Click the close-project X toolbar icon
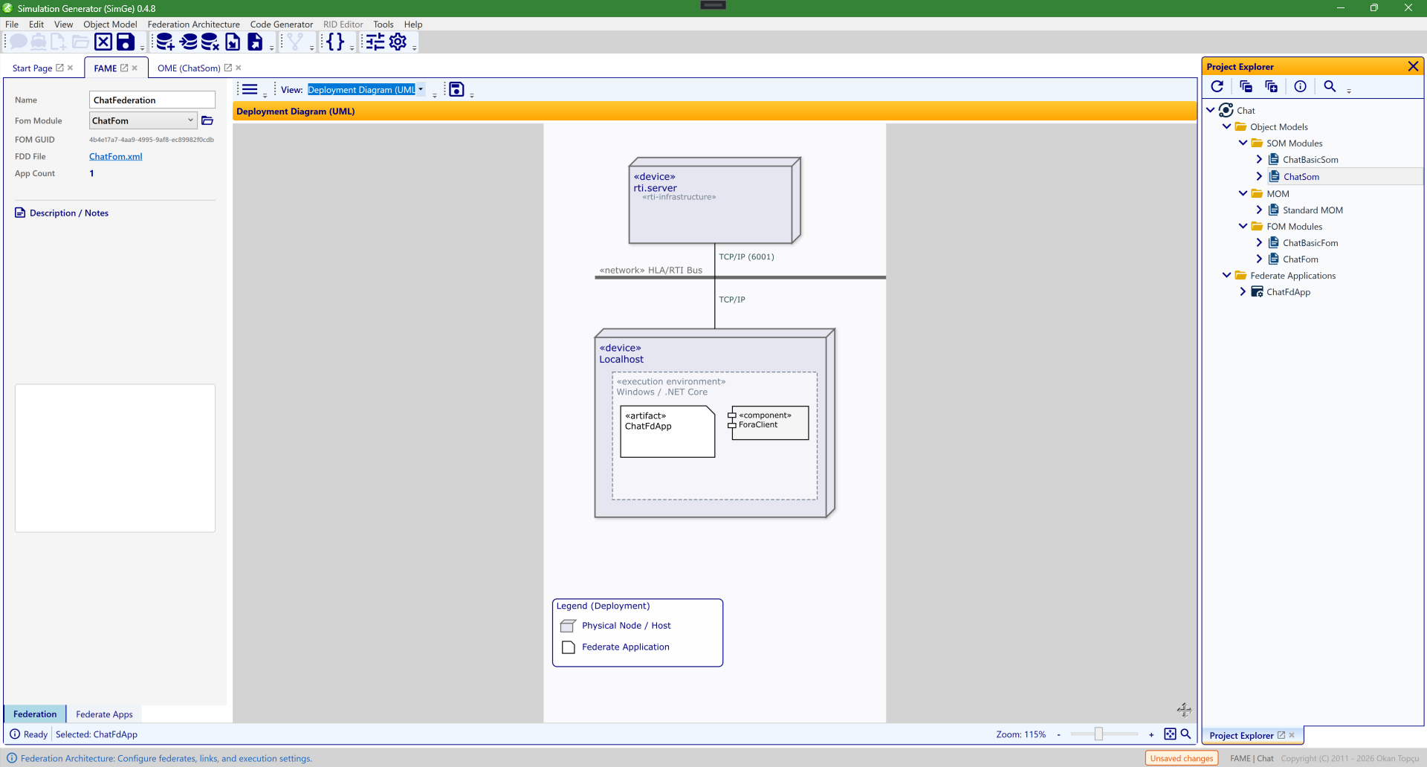The height and width of the screenshot is (767, 1427). [x=103, y=42]
